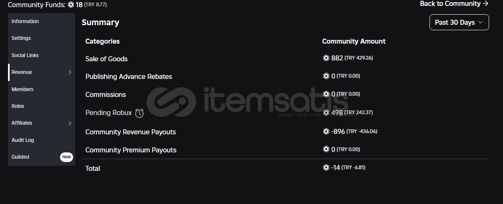Screen dimensions: 503x204
Task: Go to the Settings section
Action: [21, 38]
